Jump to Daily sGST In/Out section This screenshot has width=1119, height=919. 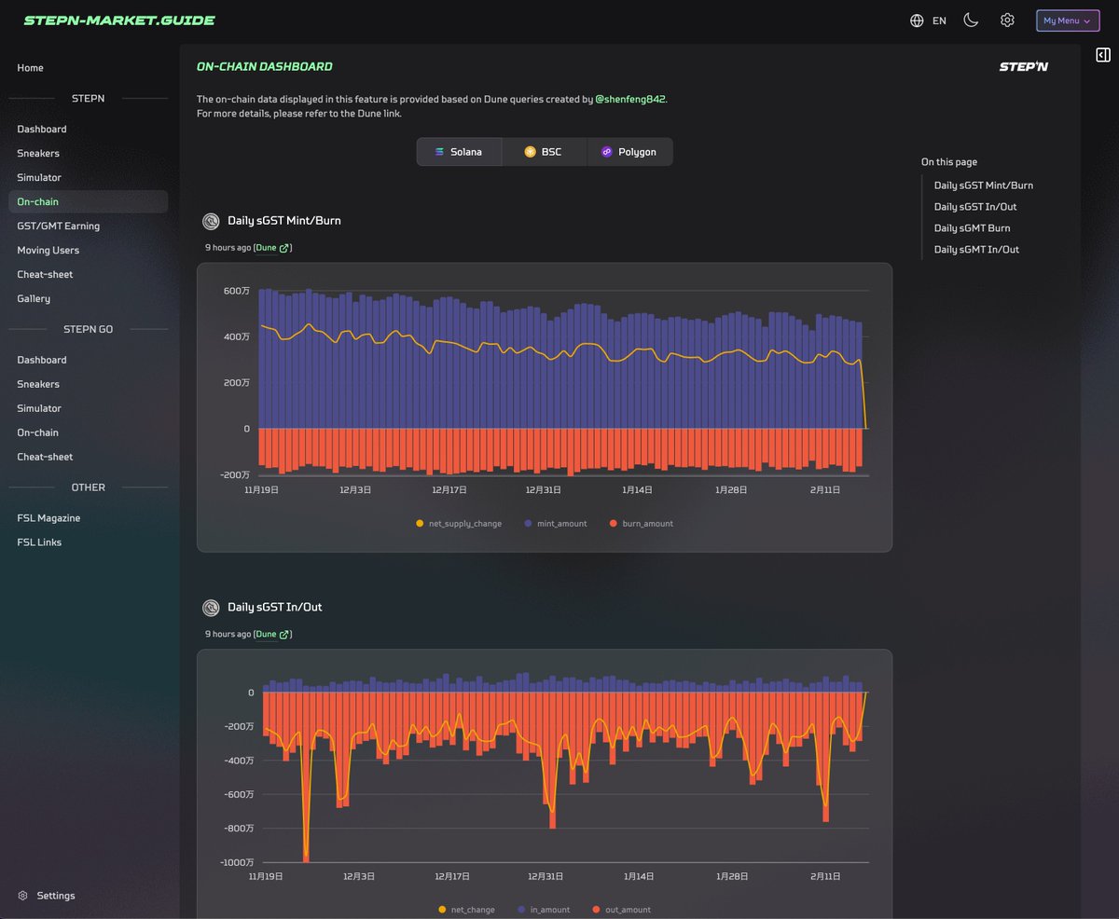tap(975, 207)
